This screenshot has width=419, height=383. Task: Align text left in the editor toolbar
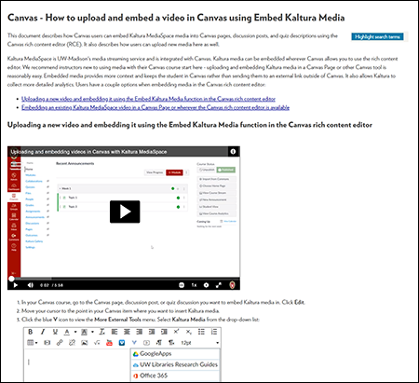point(115,332)
